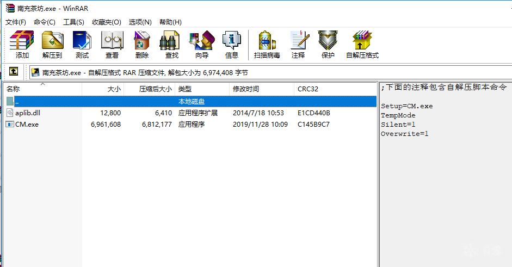Viewport: 512px width, 267px height.
Task: Open the 文件(F) menu
Action: 16,22
